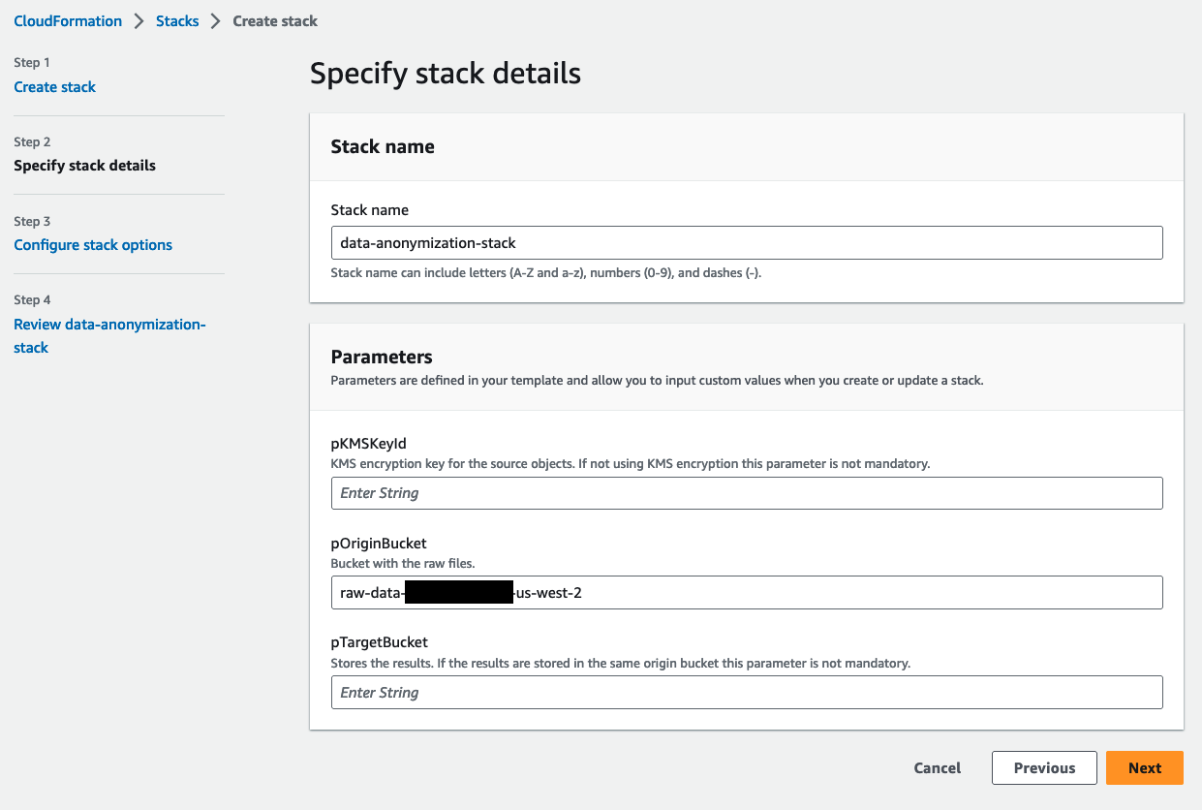Viewport: 1202px width, 810px height.
Task: Click the pTargetBucket parameter label
Action: click(x=380, y=642)
